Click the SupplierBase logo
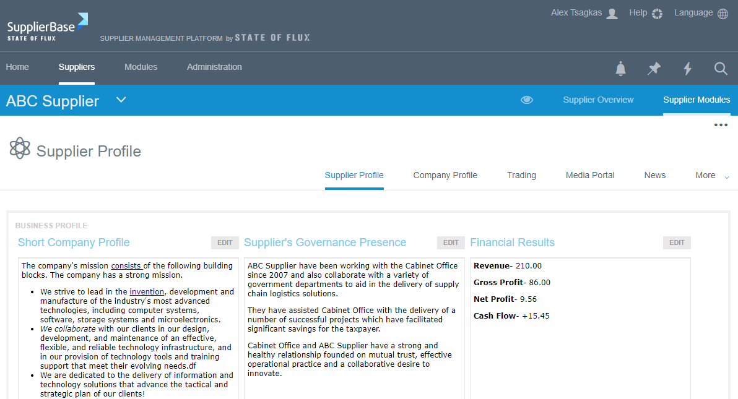Viewport: 738px width, 399px height. pyautogui.click(x=46, y=26)
